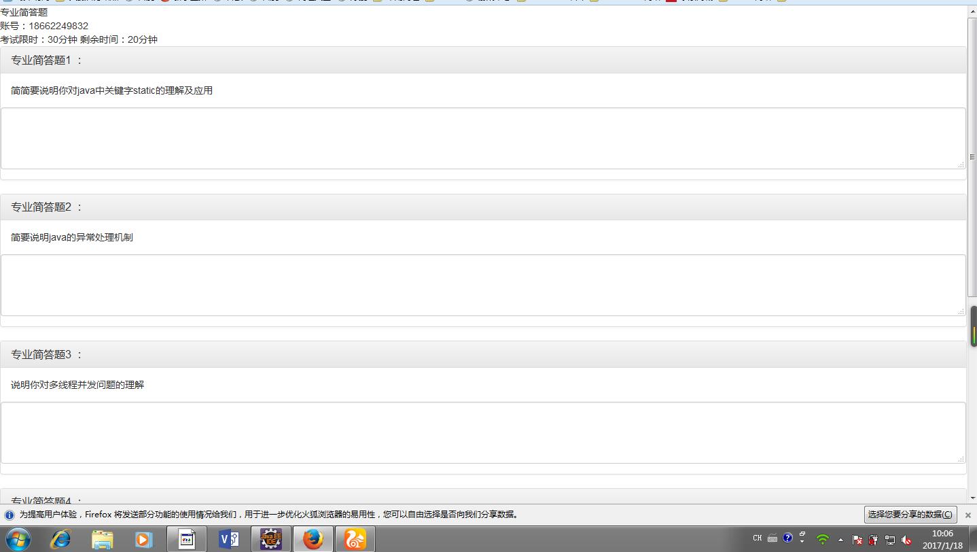The image size is (977, 552).
Task: Click answer box for 专业简答题2
Action: click(483, 286)
